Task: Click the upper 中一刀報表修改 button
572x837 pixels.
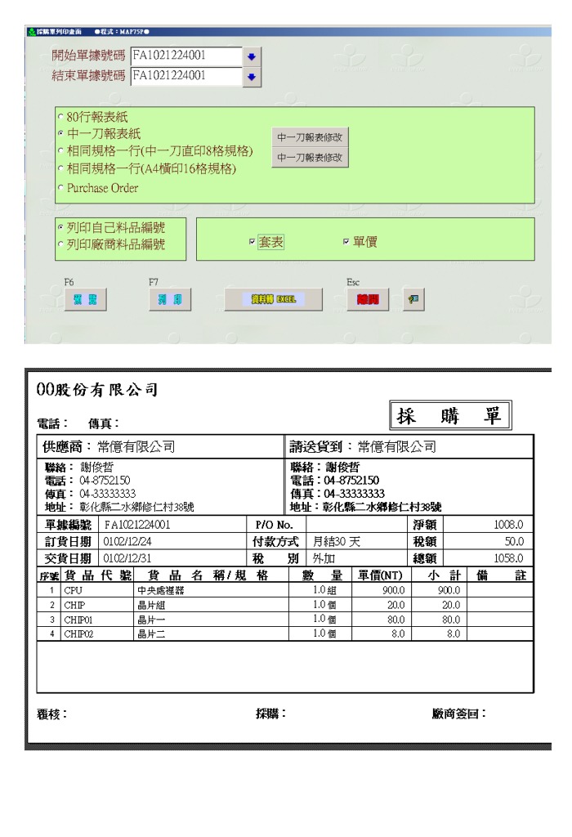Action: click(310, 138)
